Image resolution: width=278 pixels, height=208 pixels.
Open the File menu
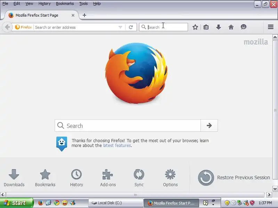[5, 3]
